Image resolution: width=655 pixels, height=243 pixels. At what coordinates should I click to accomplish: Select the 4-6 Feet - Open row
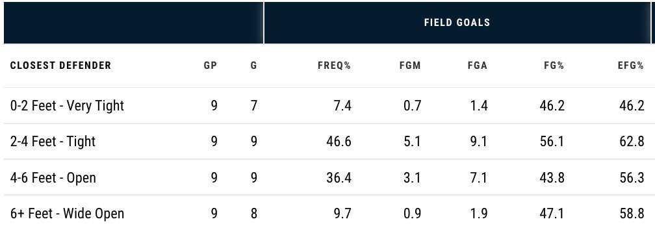point(327,177)
